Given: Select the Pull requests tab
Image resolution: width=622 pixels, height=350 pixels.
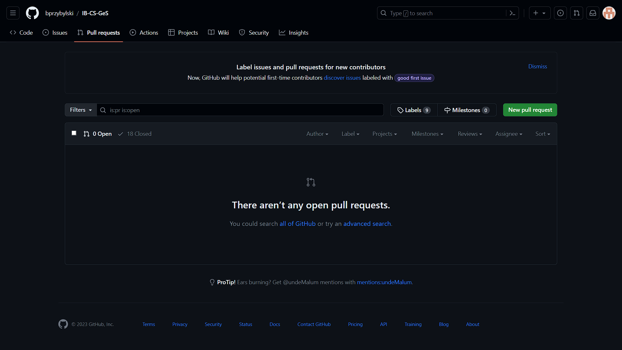Looking at the screenshot, I should tap(98, 32).
